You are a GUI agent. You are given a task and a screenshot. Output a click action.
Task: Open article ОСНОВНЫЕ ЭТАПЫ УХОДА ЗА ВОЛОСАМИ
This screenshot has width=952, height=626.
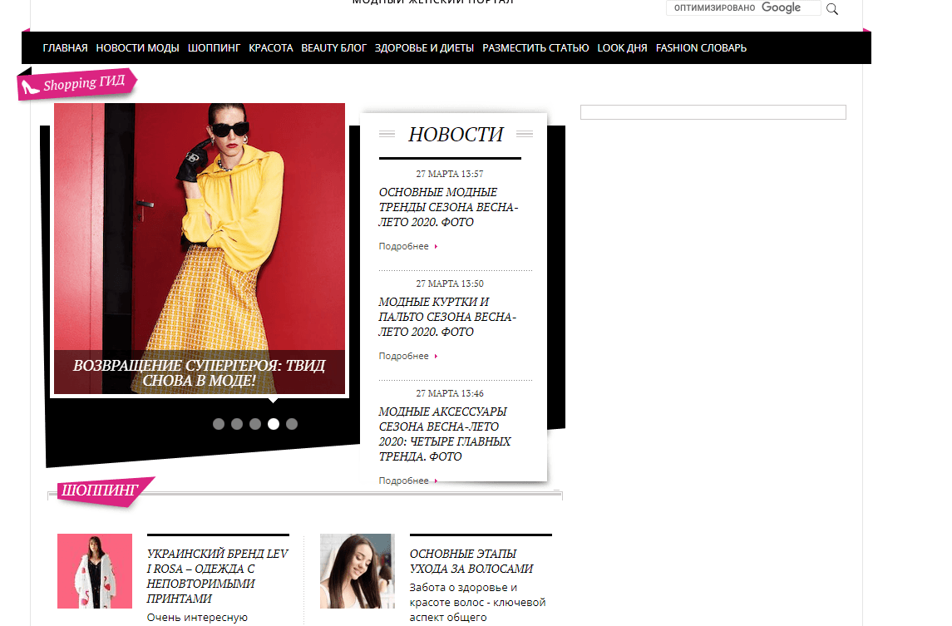tap(471, 562)
